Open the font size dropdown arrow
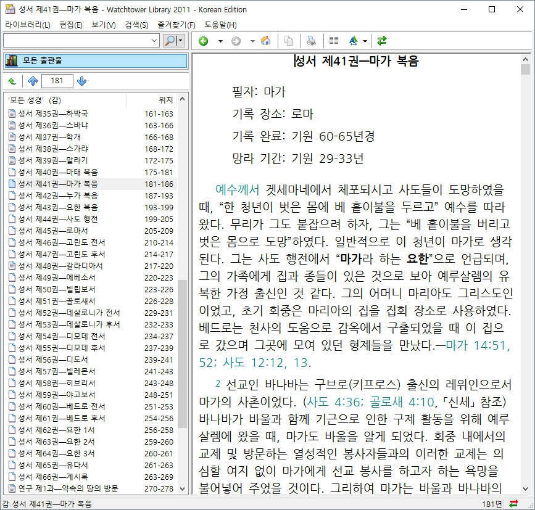 [365, 41]
